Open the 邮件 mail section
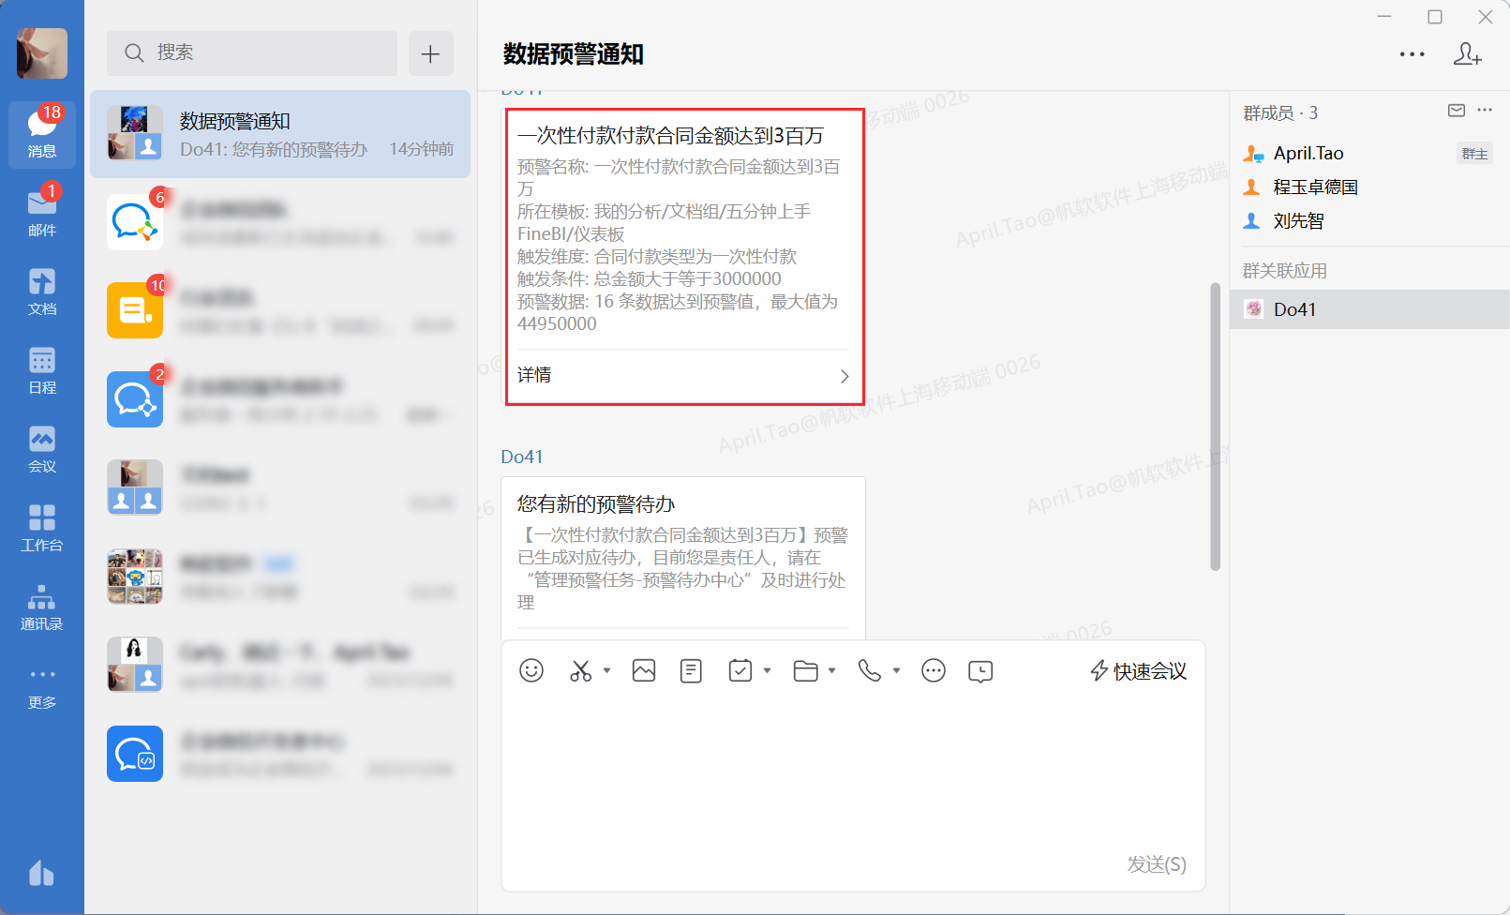1510x915 pixels. pos(42,212)
